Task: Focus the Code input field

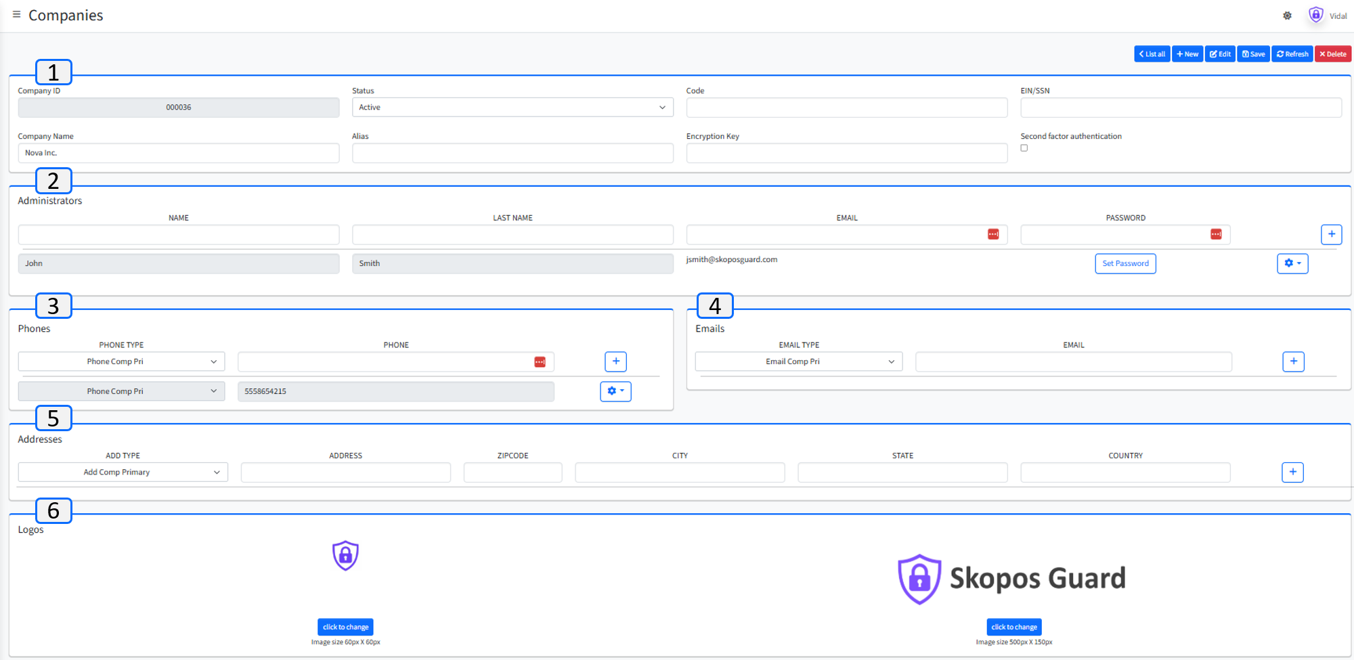Action: click(847, 108)
